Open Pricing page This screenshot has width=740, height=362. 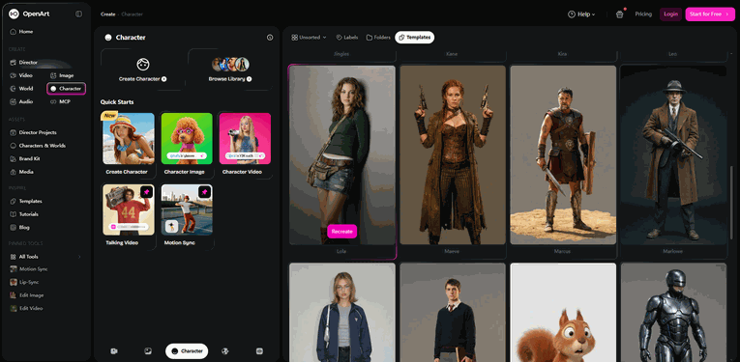[x=643, y=14]
